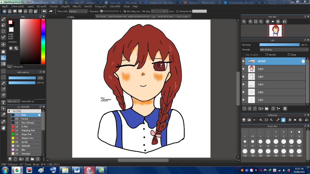310x174 pixels.
Task: Select the Smudge brush
Action: tap(26, 154)
